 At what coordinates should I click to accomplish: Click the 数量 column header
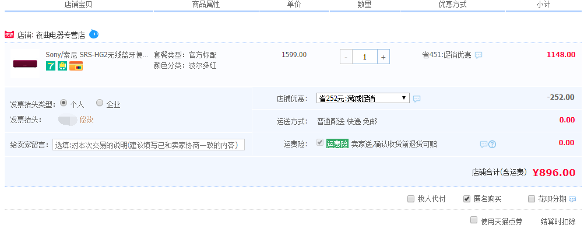pyautogui.click(x=365, y=5)
